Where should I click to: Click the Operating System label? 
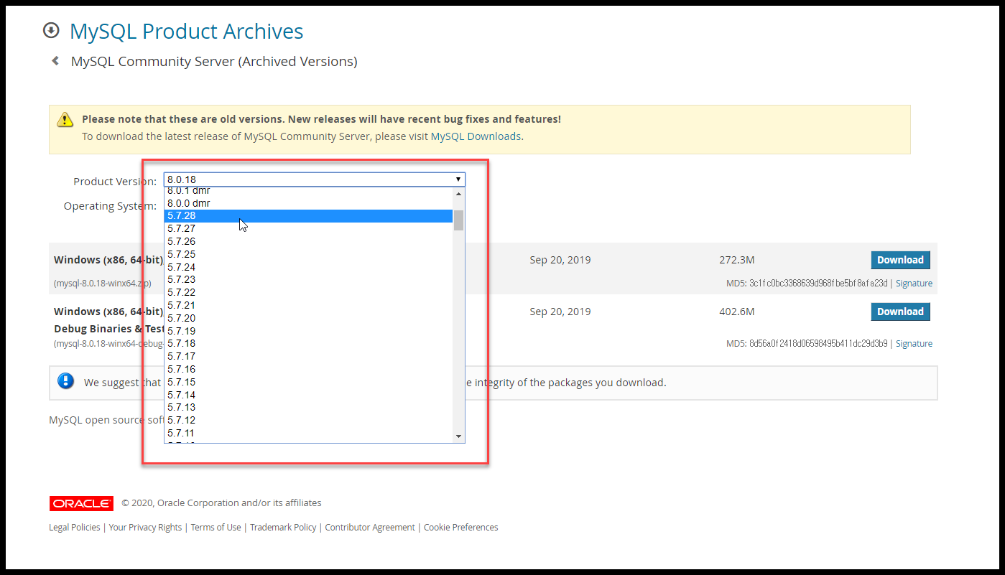pyautogui.click(x=110, y=206)
